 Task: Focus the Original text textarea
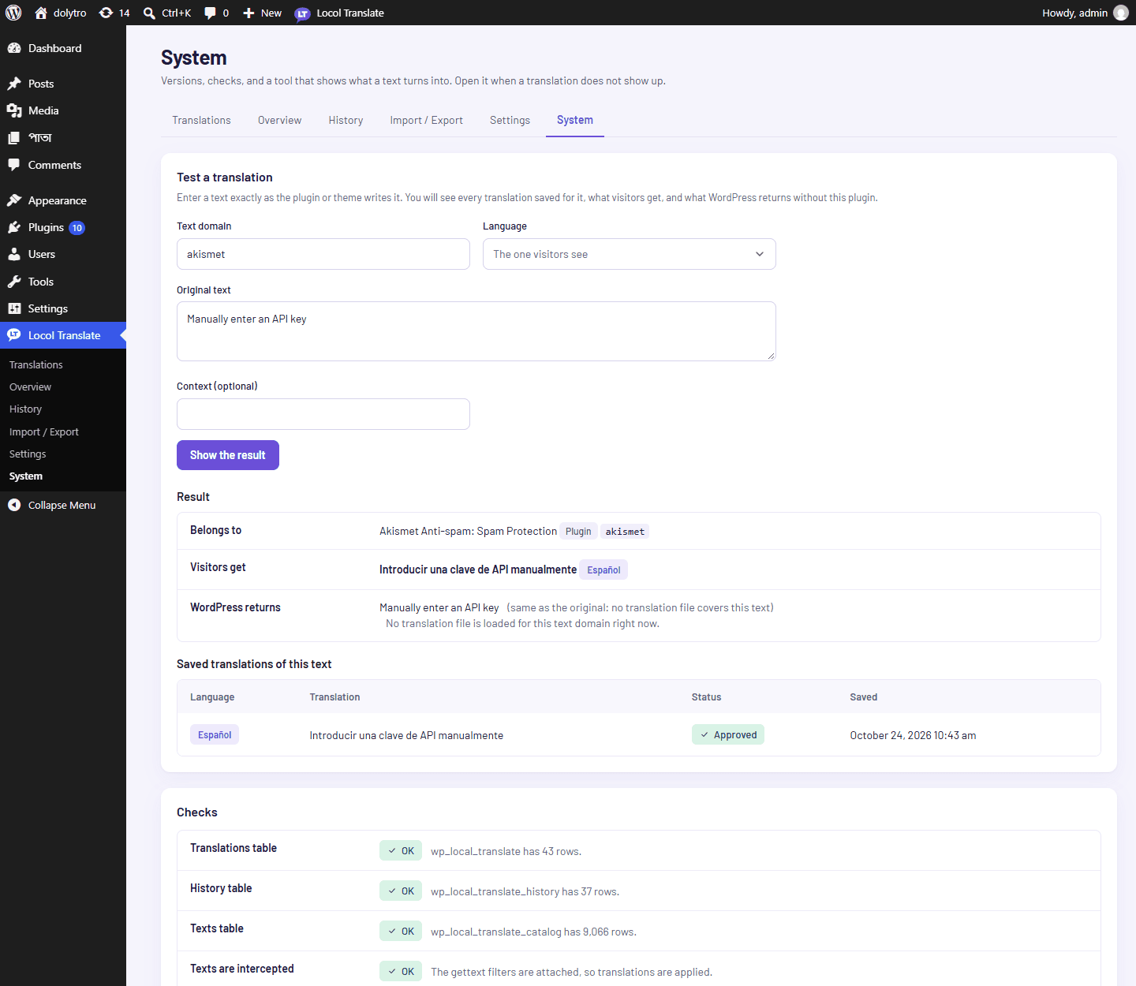click(x=476, y=331)
